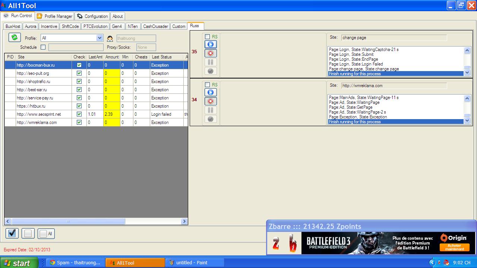Click the gray checkmark button in process 35
This screenshot has width=477, height=268.
pos(211,71)
